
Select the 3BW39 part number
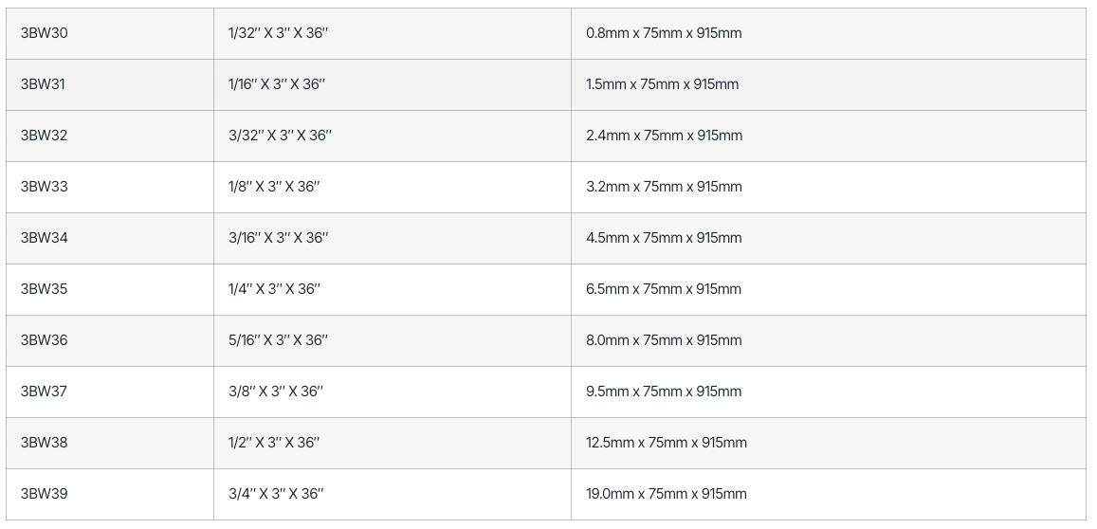pyautogui.click(x=45, y=494)
